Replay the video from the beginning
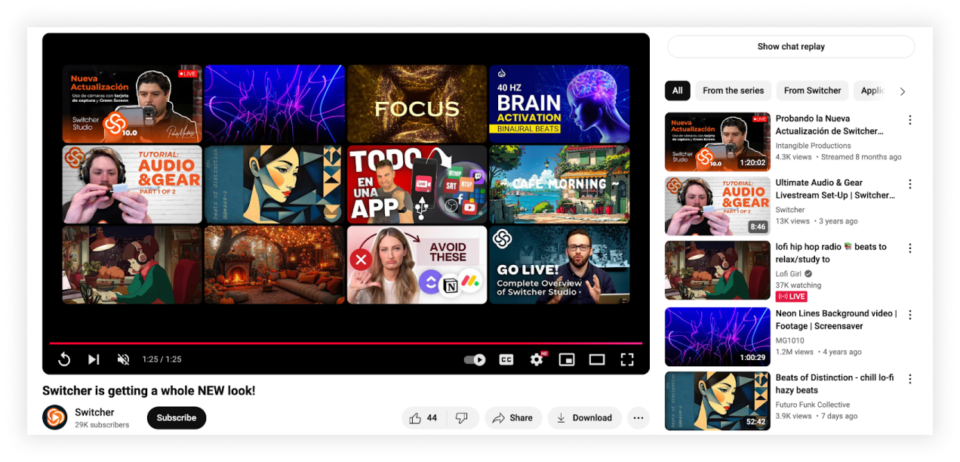960x462 pixels. click(x=64, y=359)
